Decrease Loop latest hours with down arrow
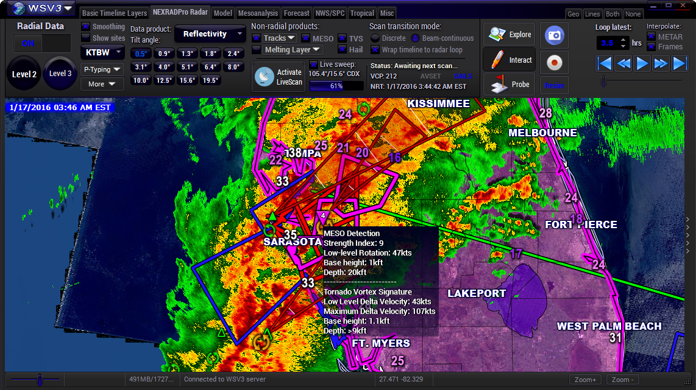The image size is (696, 390). coord(623,46)
